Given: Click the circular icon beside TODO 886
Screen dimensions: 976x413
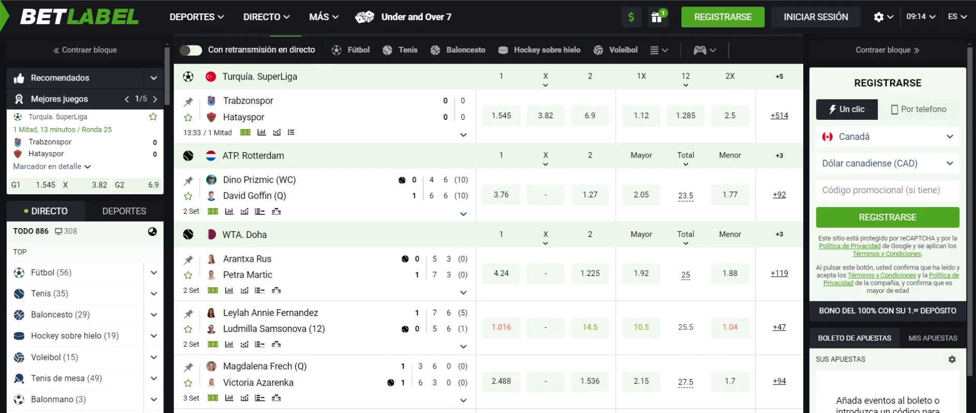Looking at the screenshot, I should point(152,231).
